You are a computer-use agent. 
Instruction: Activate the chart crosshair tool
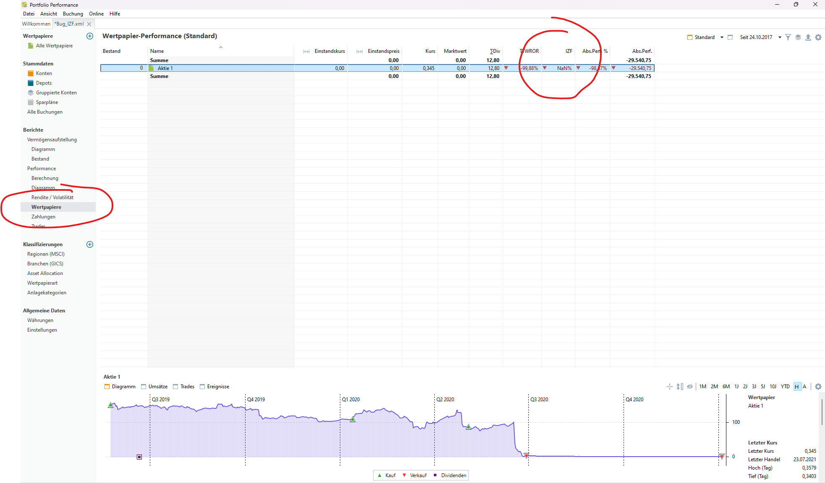pos(669,387)
